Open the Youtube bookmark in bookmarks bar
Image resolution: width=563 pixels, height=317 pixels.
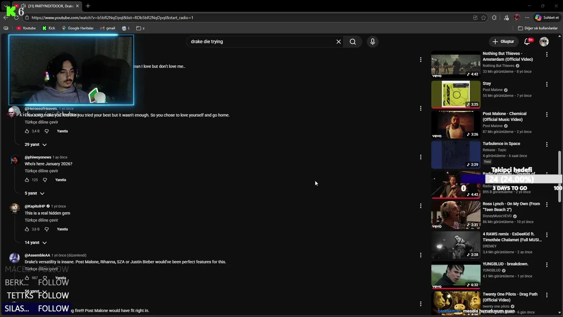tap(26, 28)
